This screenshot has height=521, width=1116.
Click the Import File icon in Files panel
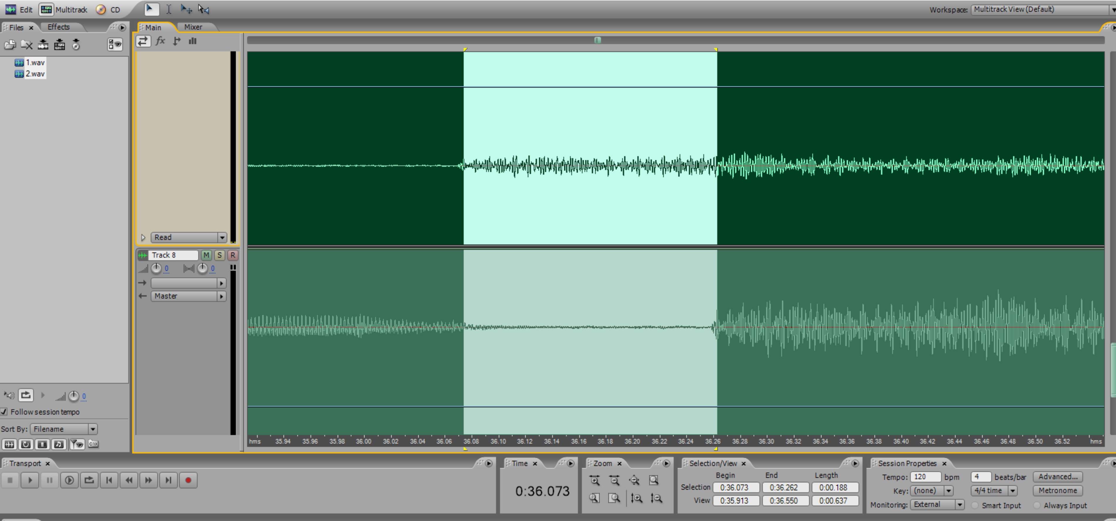click(x=9, y=45)
